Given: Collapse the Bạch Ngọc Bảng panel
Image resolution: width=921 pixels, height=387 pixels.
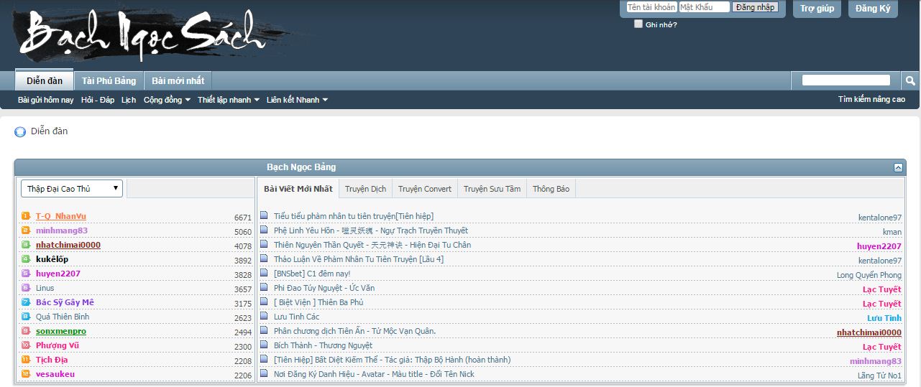Looking at the screenshot, I should click(x=898, y=167).
